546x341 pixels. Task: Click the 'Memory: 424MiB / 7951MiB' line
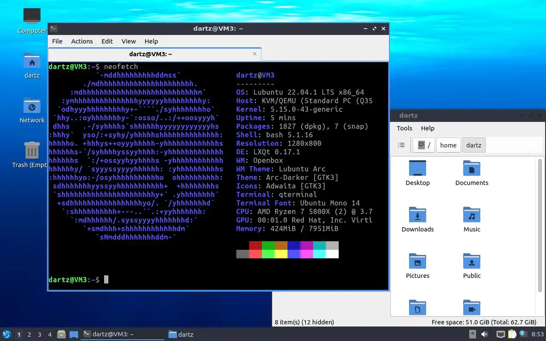point(288,228)
